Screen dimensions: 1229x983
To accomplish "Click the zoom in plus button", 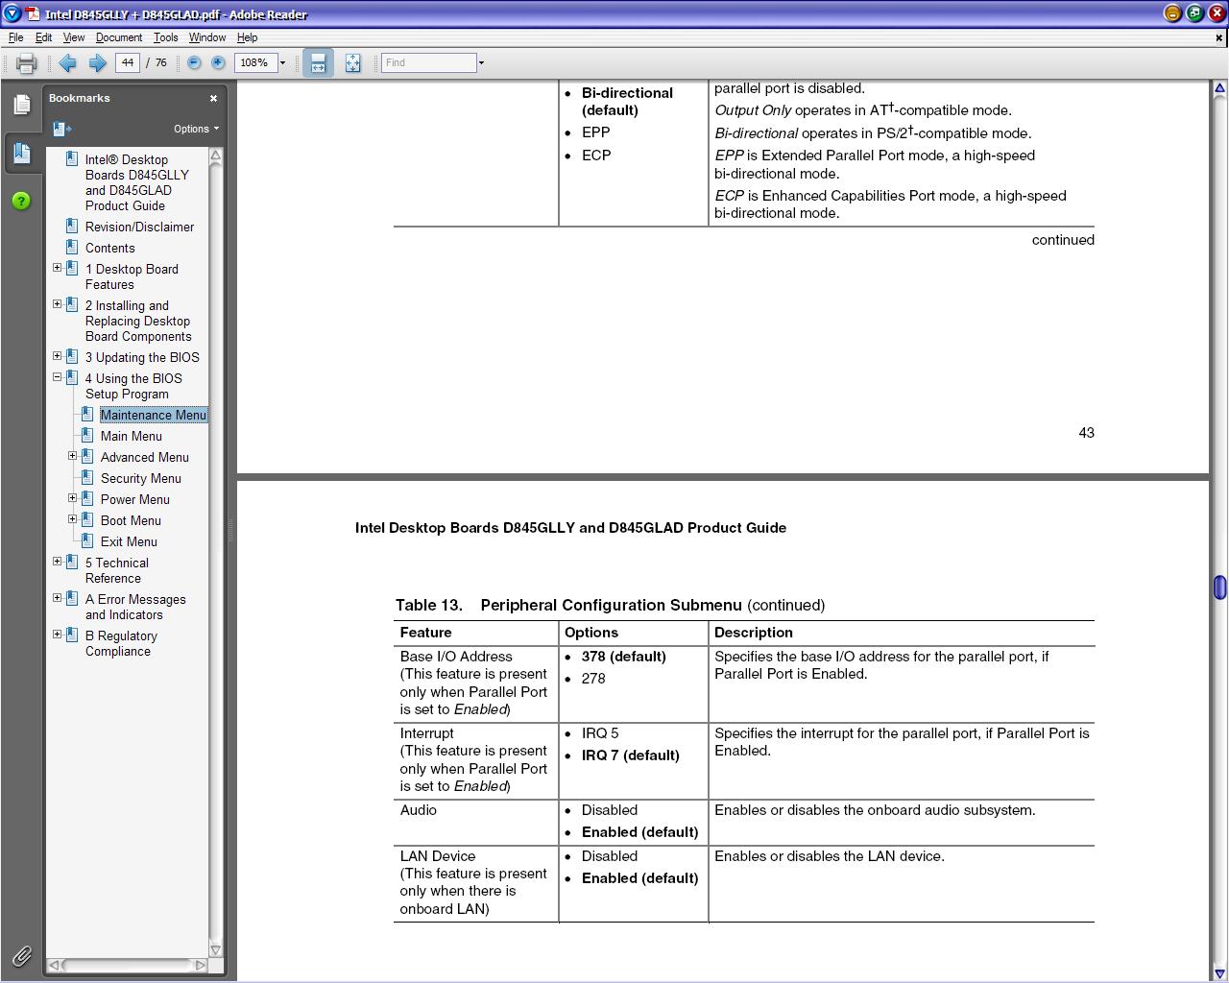I will tap(218, 62).
